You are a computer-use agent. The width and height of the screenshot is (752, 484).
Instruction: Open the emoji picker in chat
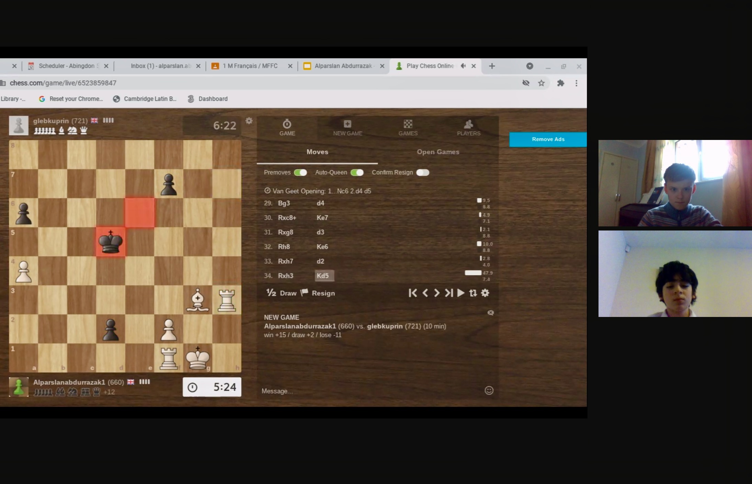(489, 390)
